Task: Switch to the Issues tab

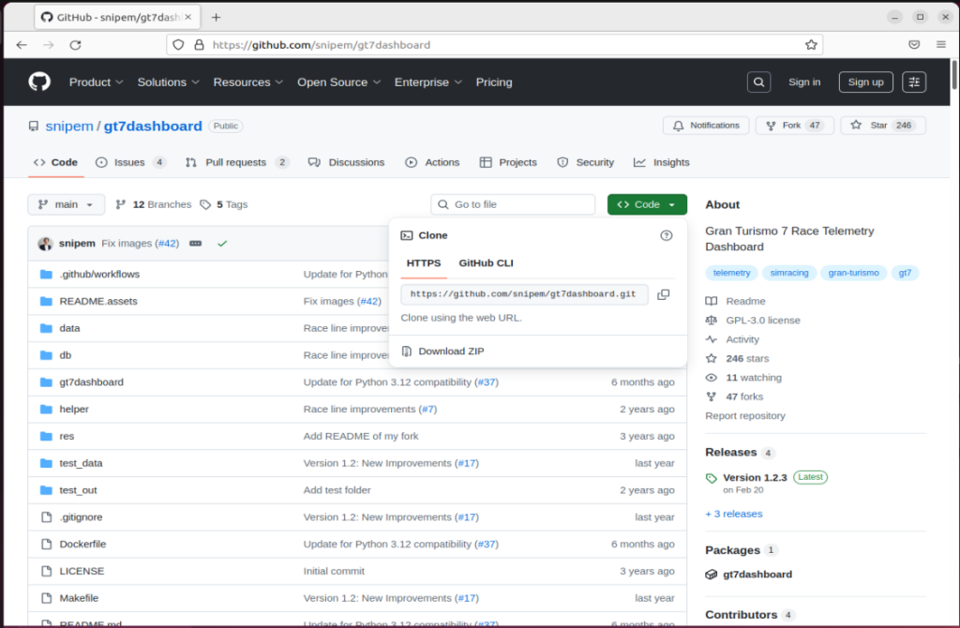Action: pos(131,162)
